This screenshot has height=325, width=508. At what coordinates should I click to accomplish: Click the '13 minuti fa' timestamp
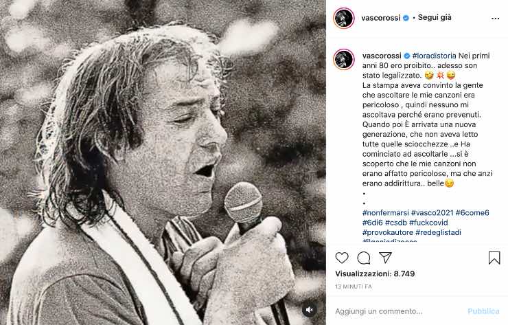point(354,287)
